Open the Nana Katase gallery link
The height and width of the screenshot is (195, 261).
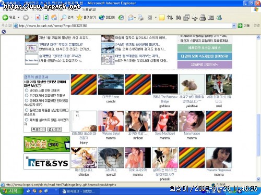[x=192, y=134]
